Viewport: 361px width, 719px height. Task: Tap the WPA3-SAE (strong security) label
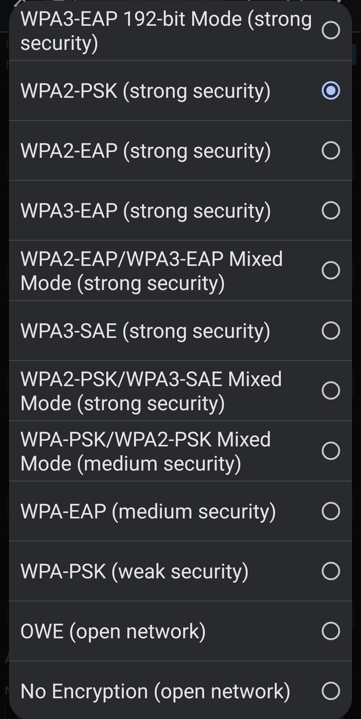[x=145, y=331]
